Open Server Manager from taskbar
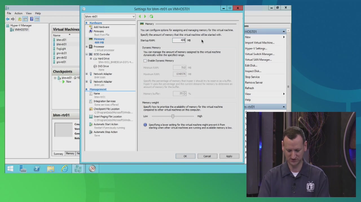361x202 pixels. [x=23, y=169]
